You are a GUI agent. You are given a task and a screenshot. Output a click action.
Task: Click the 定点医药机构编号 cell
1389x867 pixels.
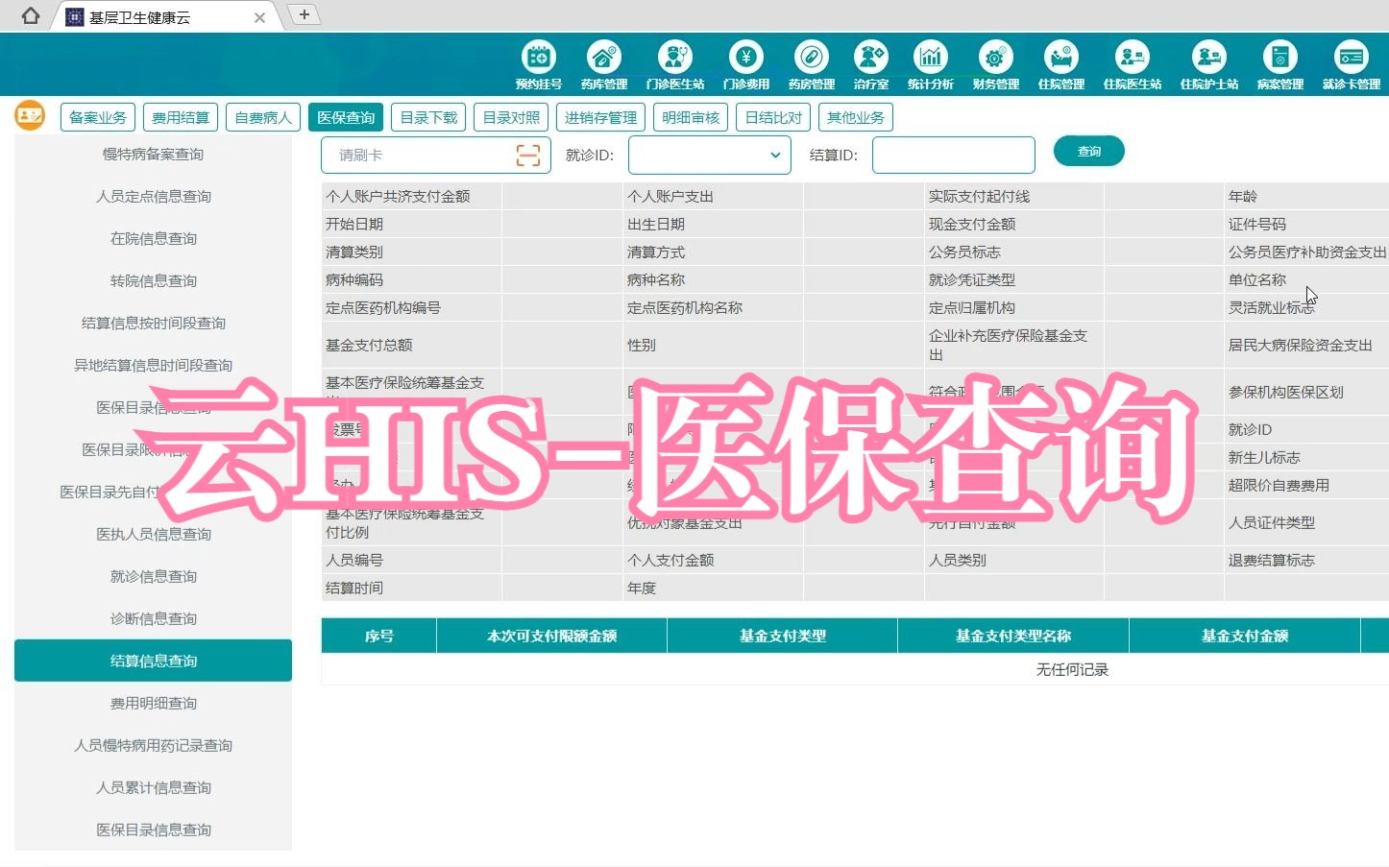(411, 307)
